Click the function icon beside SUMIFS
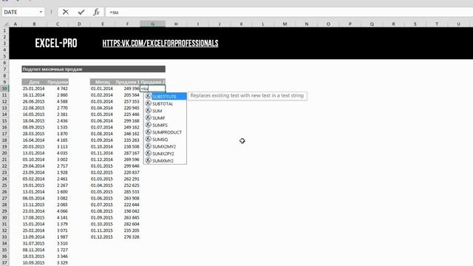Viewport: 473px width, 266px height. pos(148,125)
